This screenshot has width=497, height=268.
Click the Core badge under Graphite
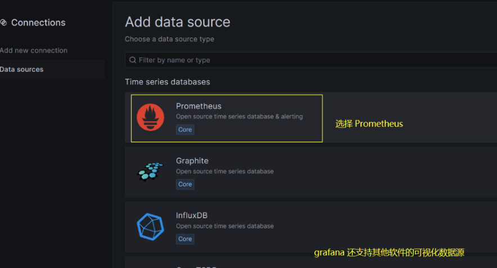[185, 184]
